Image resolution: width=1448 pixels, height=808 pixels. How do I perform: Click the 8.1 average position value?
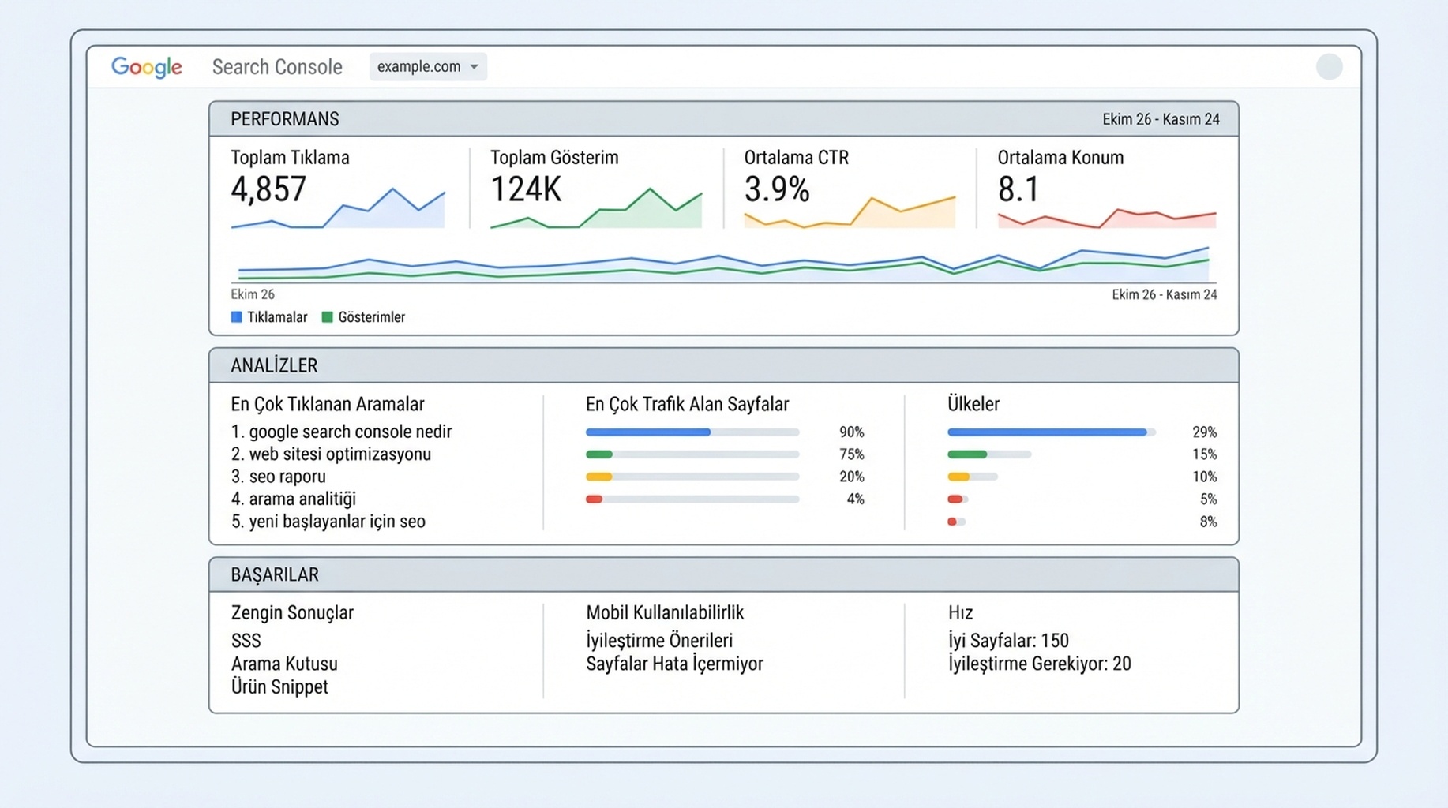1018,189
